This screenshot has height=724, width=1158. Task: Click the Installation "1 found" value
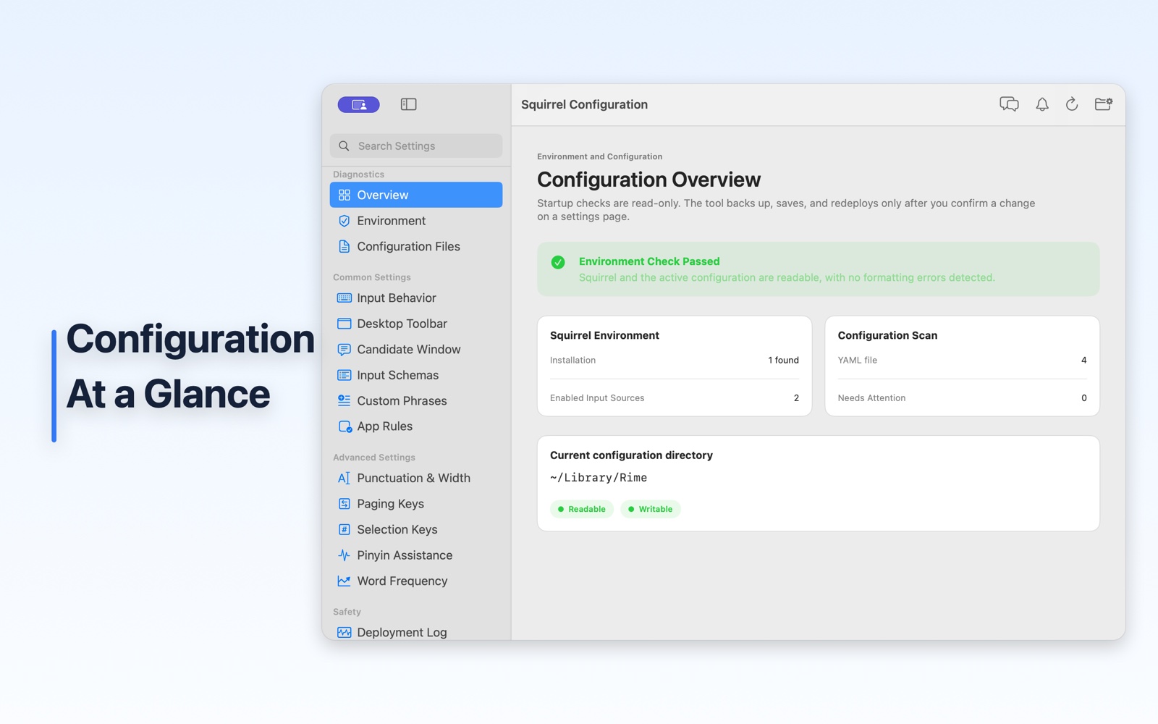[x=783, y=361]
